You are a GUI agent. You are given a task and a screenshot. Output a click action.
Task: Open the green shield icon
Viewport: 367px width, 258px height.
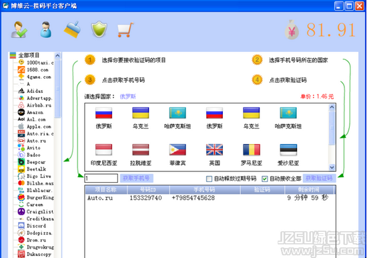pos(99,29)
